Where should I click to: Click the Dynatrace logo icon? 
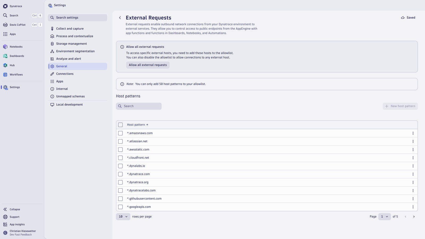point(5,6)
